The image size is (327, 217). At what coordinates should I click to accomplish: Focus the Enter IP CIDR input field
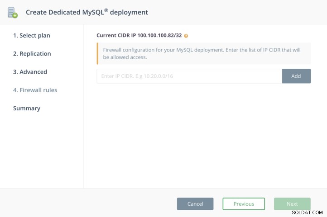(189, 76)
